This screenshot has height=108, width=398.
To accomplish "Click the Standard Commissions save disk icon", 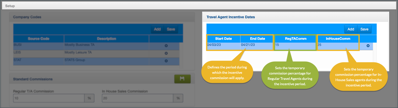I will [x=182, y=79].
